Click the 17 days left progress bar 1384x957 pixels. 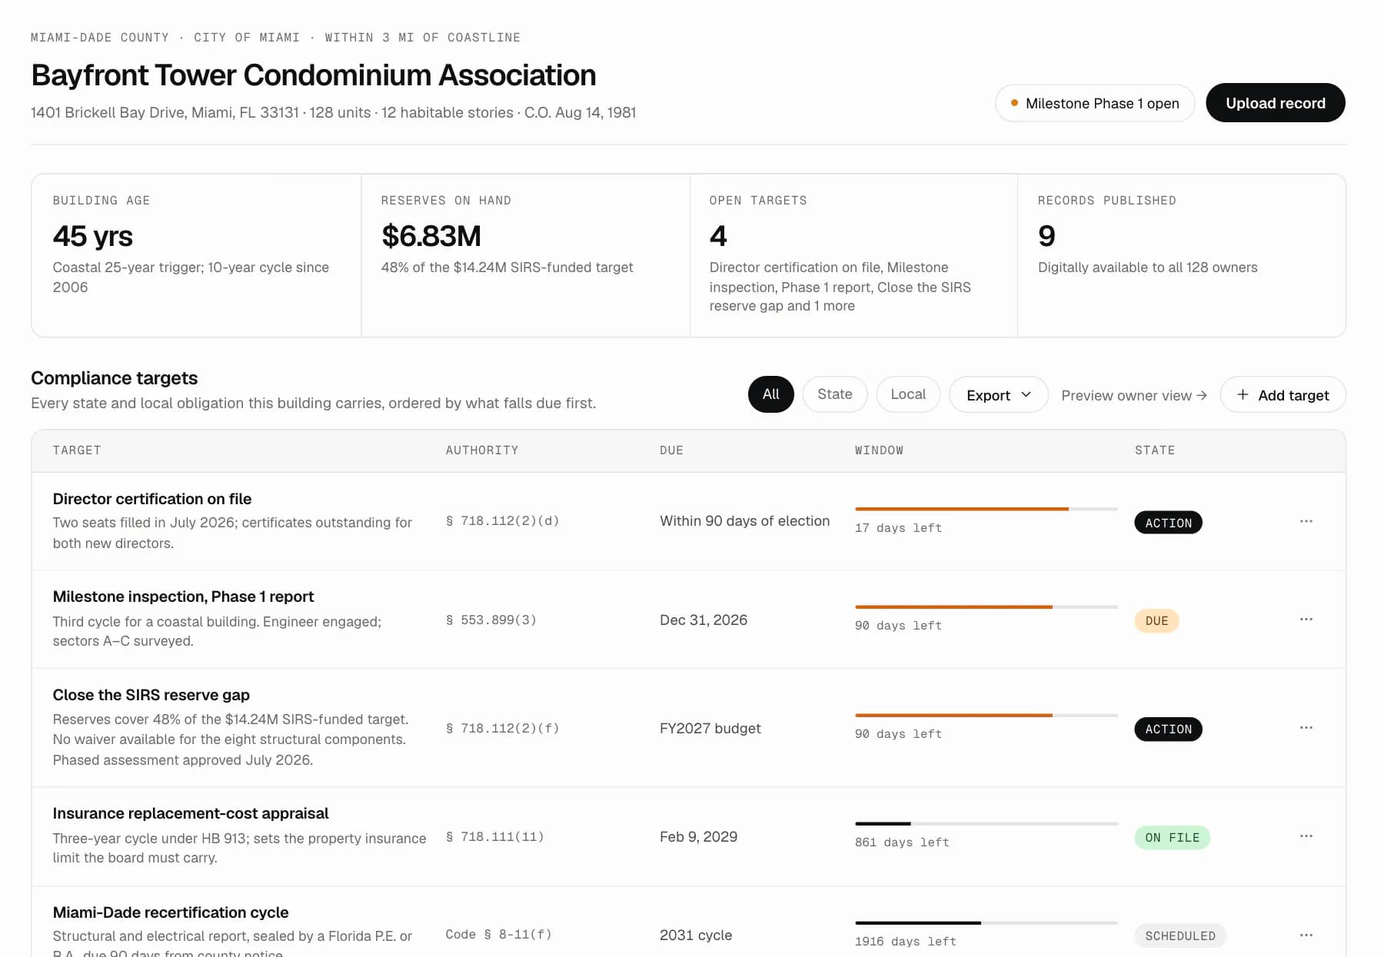986,509
